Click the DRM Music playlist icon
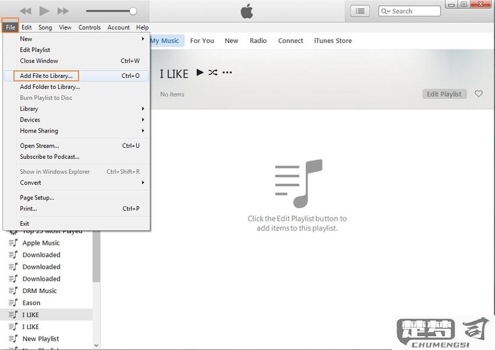Viewport: 495px width, 350px height. 13,291
